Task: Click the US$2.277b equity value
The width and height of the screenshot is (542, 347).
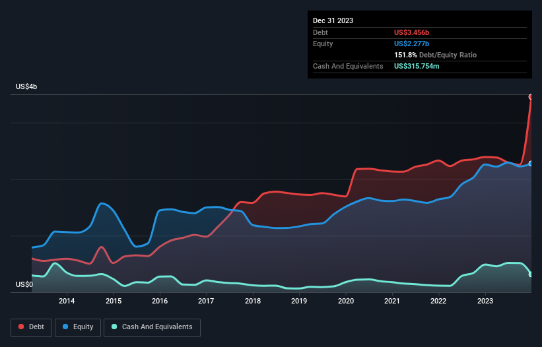Action: pyautogui.click(x=411, y=44)
